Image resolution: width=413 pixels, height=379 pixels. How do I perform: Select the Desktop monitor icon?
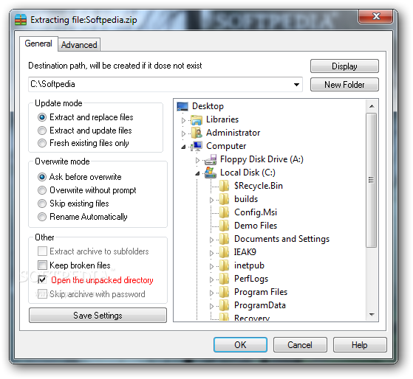pyautogui.click(x=182, y=106)
